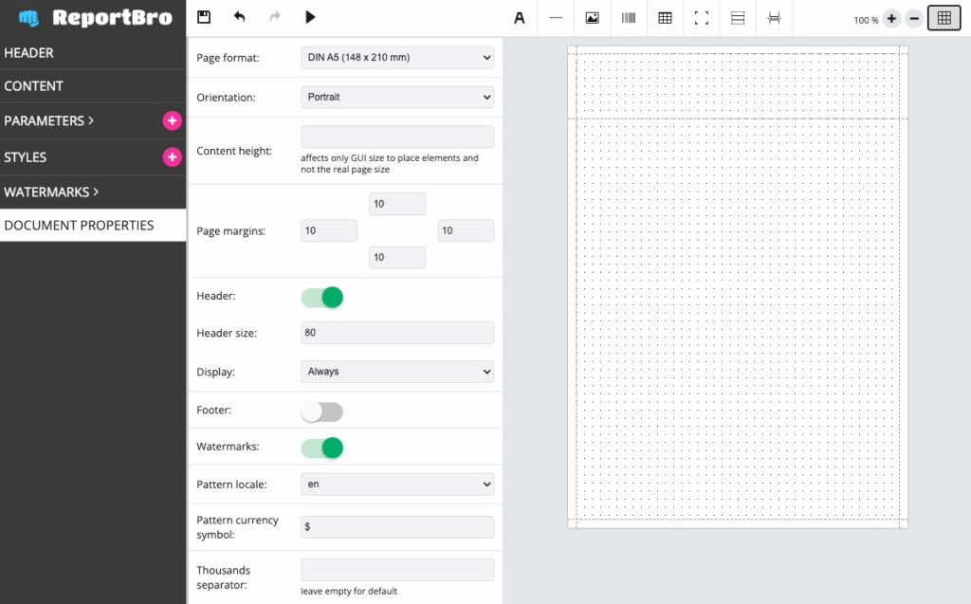Add a new parameter with plus button
Viewport: 971px width, 604px height.
point(172,121)
